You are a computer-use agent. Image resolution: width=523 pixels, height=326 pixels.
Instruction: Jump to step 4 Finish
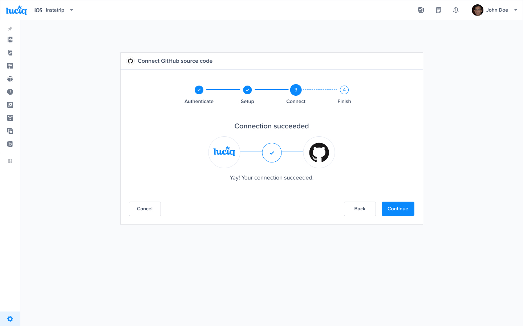(344, 90)
